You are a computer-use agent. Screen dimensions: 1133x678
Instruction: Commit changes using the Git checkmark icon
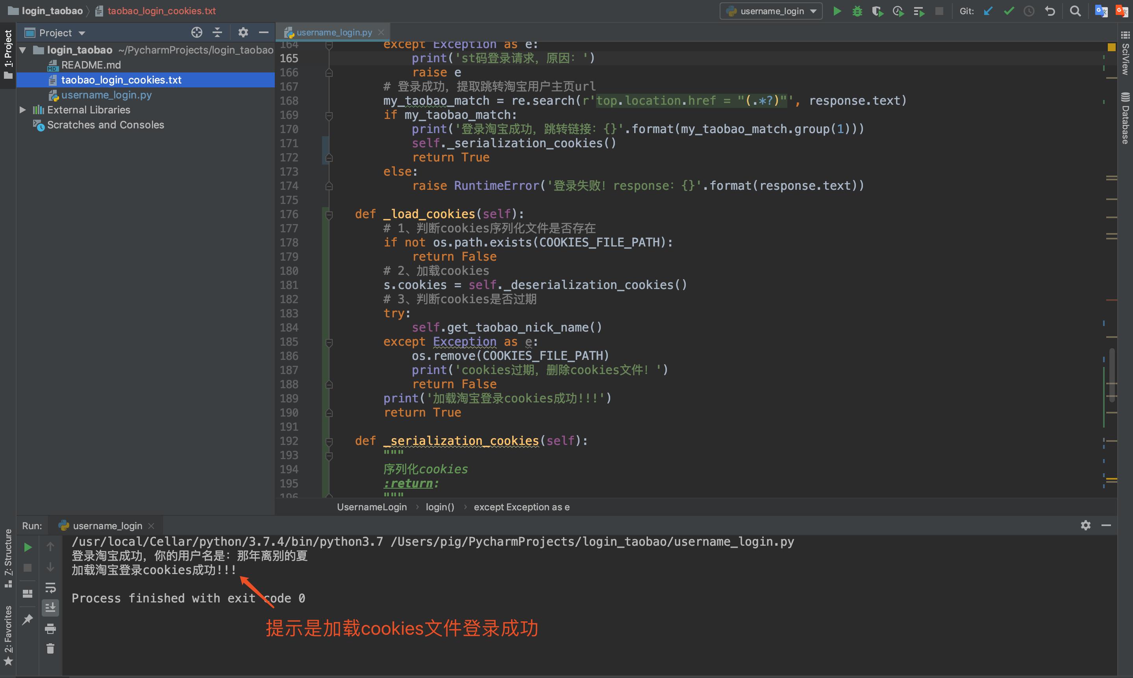(1009, 11)
